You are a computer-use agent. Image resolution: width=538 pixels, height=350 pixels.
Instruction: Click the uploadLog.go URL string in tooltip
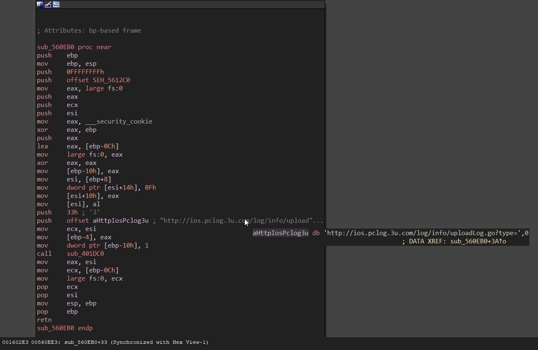click(x=422, y=233)
